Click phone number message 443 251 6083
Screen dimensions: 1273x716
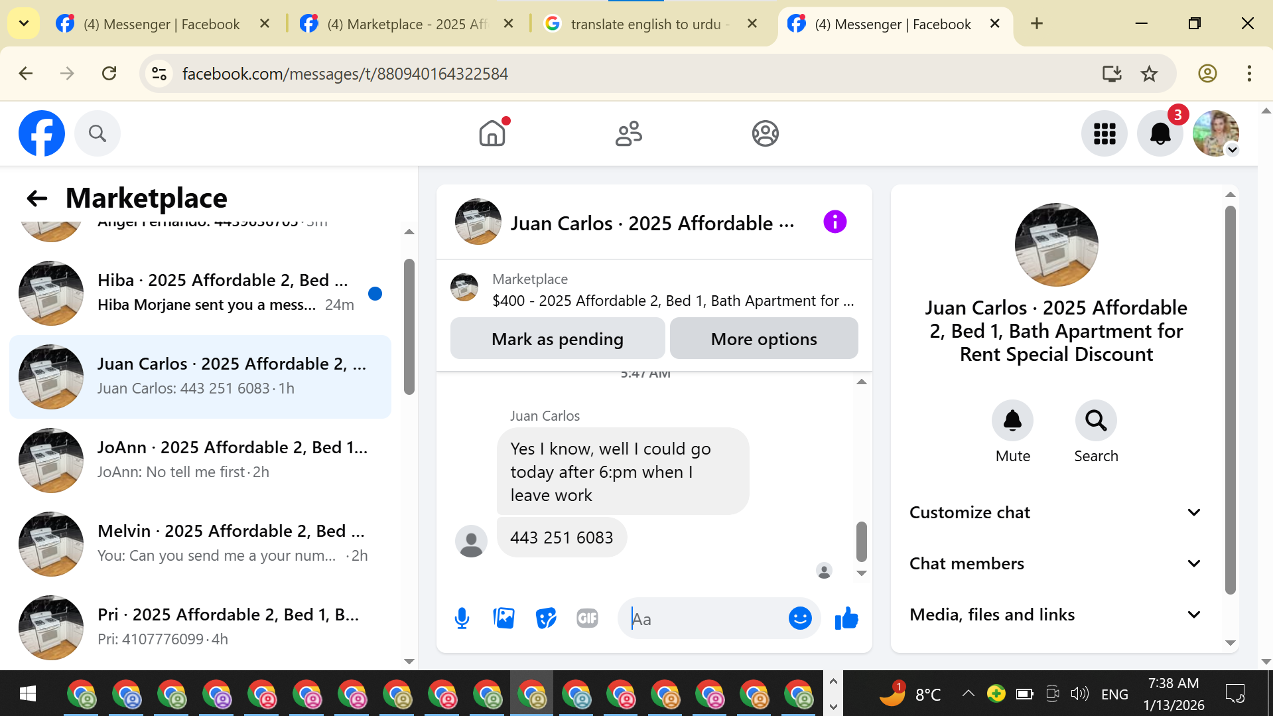click(561, 537)
